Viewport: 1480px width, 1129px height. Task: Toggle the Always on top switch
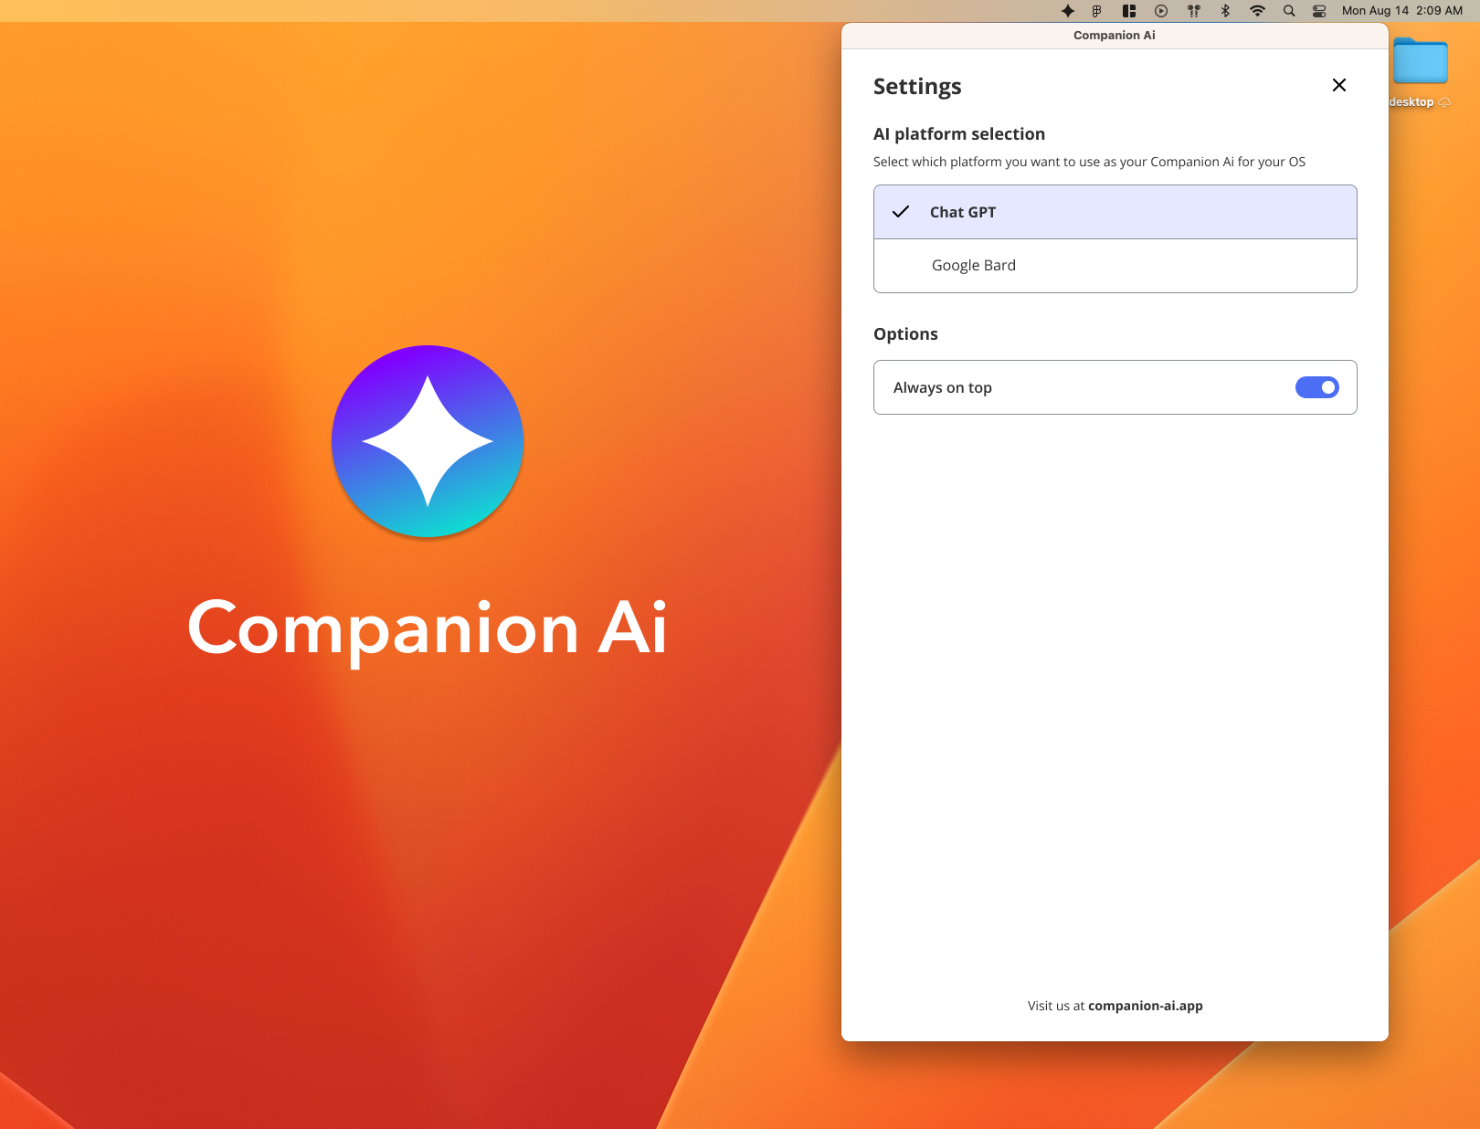(1317, 387)
